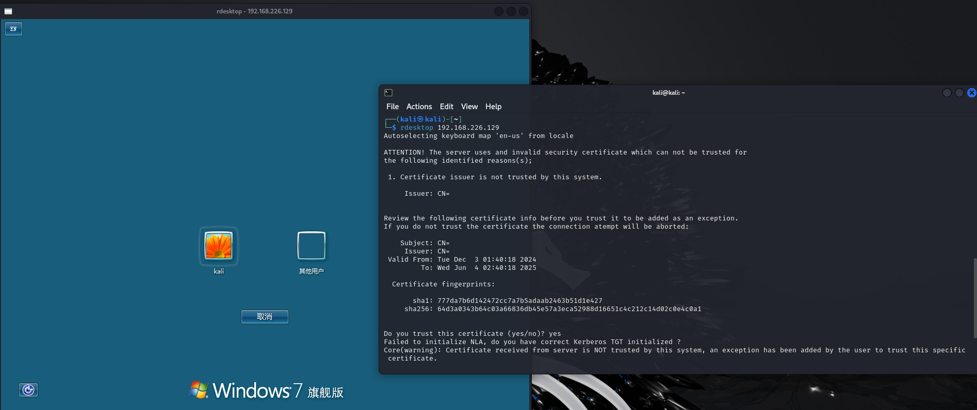Close the rdesktop window
977x410 pixels.
click(x=523, y=11)
